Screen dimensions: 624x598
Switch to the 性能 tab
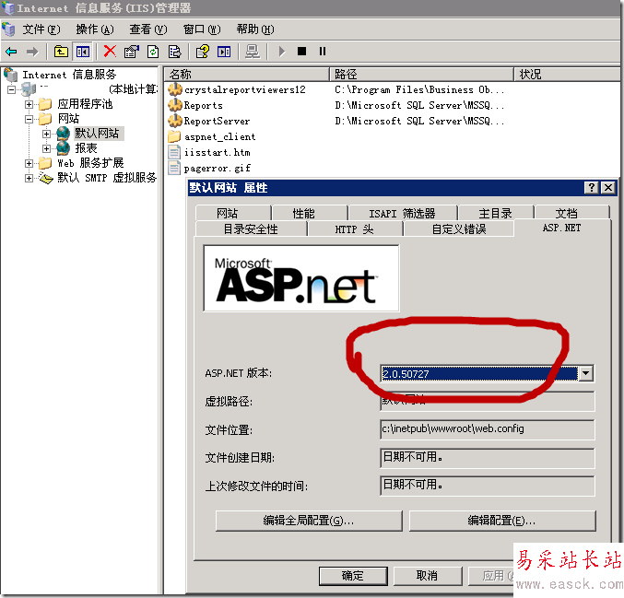310,213
